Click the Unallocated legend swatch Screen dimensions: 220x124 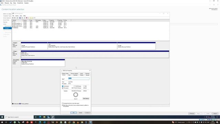[x=13, y=104]
